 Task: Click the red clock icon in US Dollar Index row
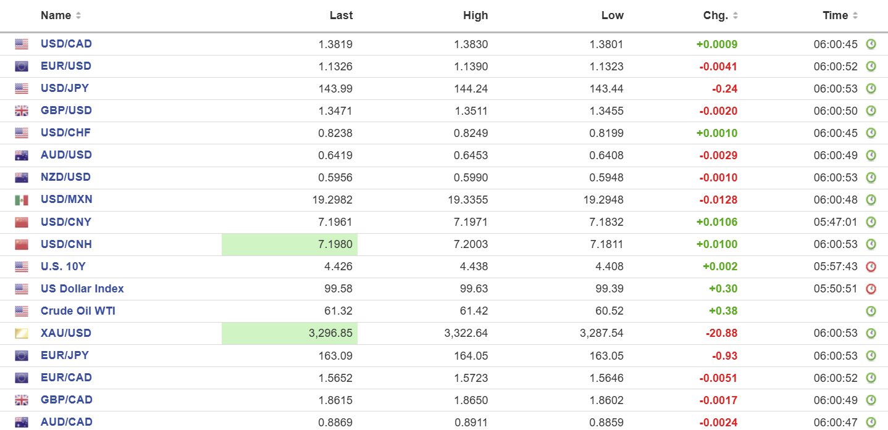click(x=871, y=289)
